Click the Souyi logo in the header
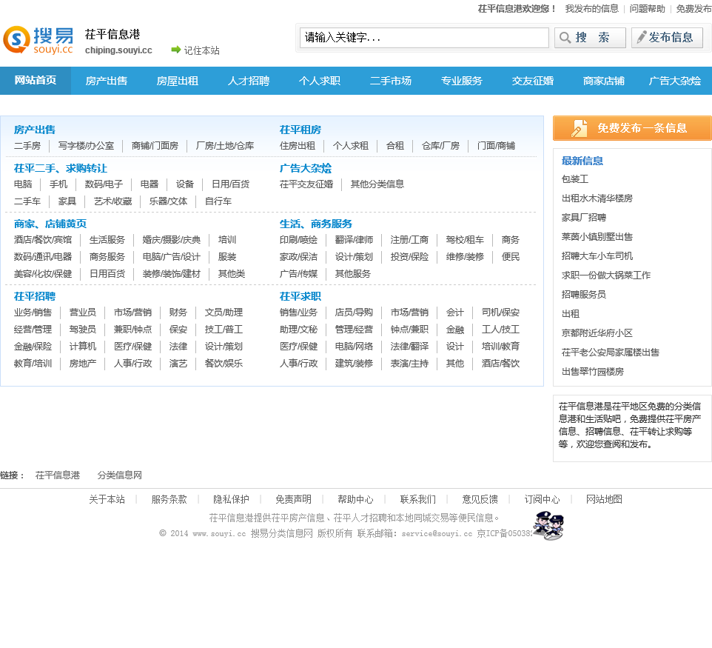Viewport: 712px width, 648px height. 38,40
